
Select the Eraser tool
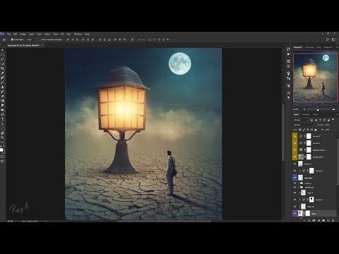pos(2,96)
